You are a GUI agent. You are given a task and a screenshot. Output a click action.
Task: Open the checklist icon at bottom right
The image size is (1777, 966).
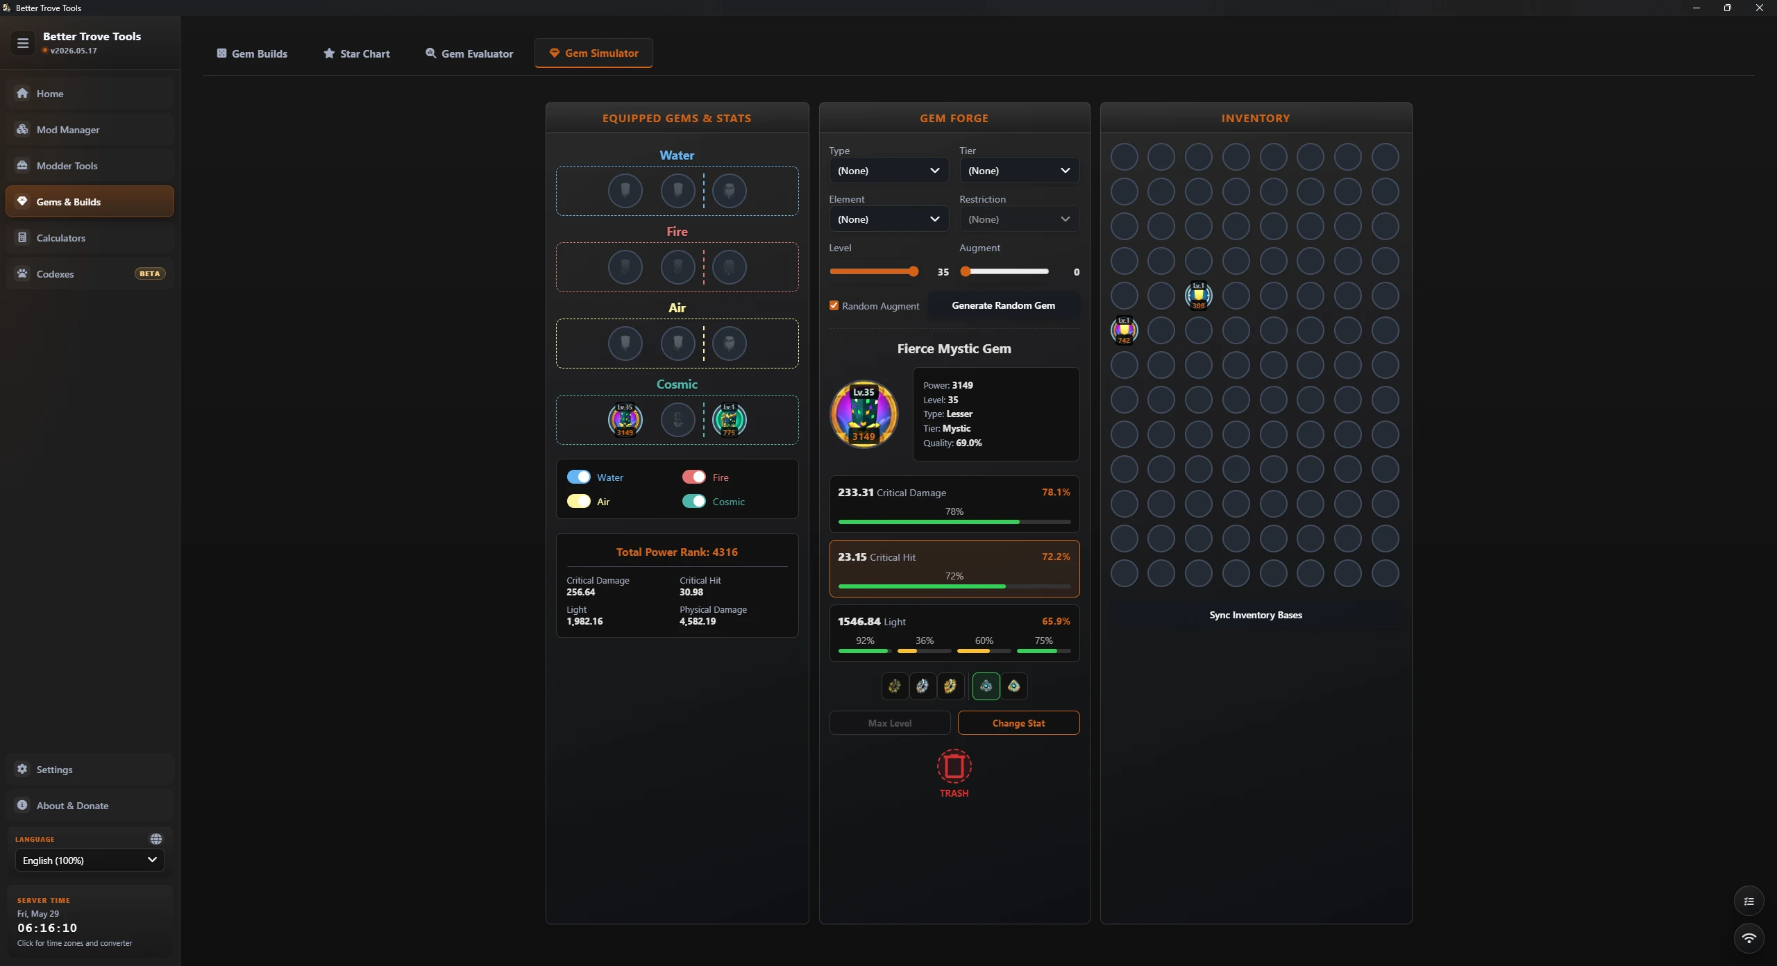pos(1749,901)
